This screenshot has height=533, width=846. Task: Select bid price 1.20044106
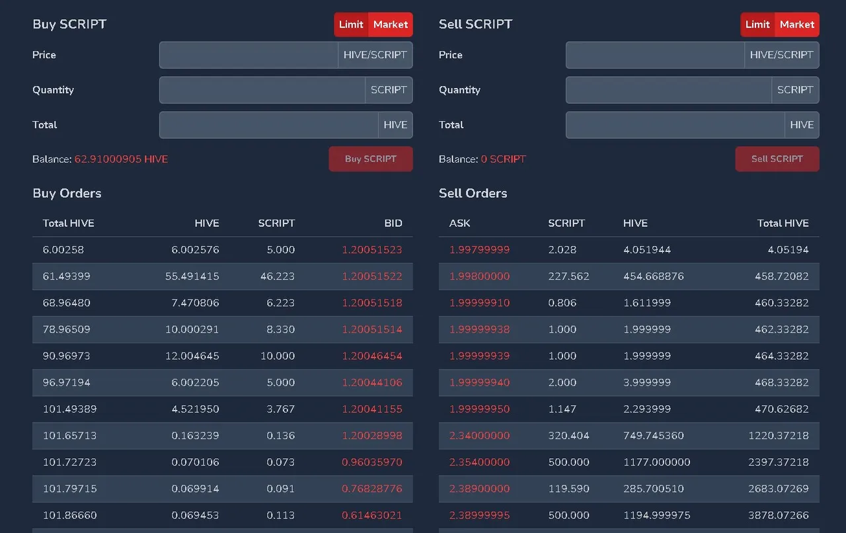372,382
